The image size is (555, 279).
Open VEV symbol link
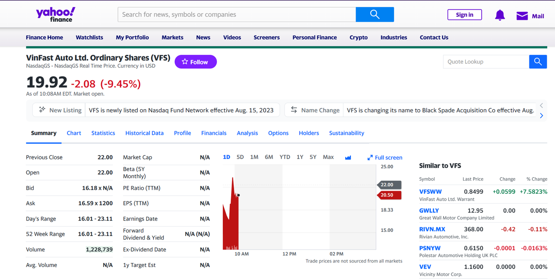tap(425, 267)
